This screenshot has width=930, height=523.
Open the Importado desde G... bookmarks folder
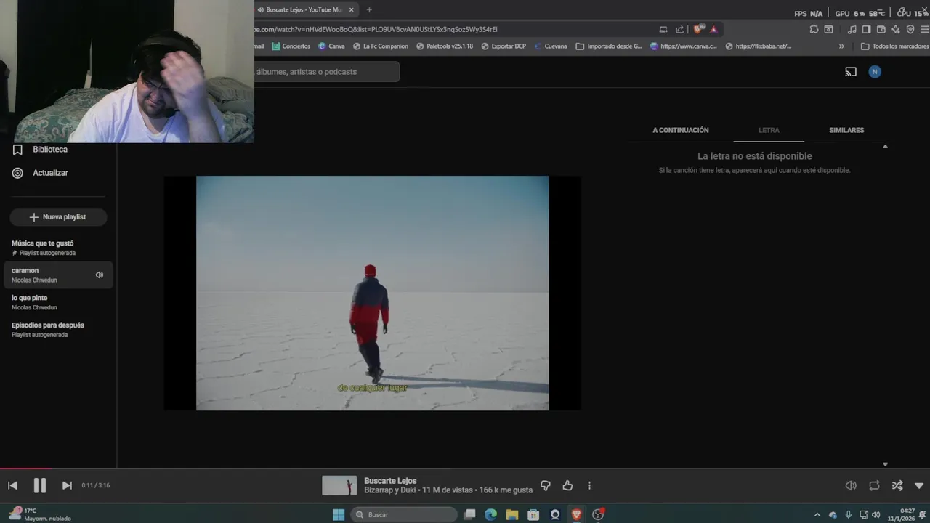[609, 46]
